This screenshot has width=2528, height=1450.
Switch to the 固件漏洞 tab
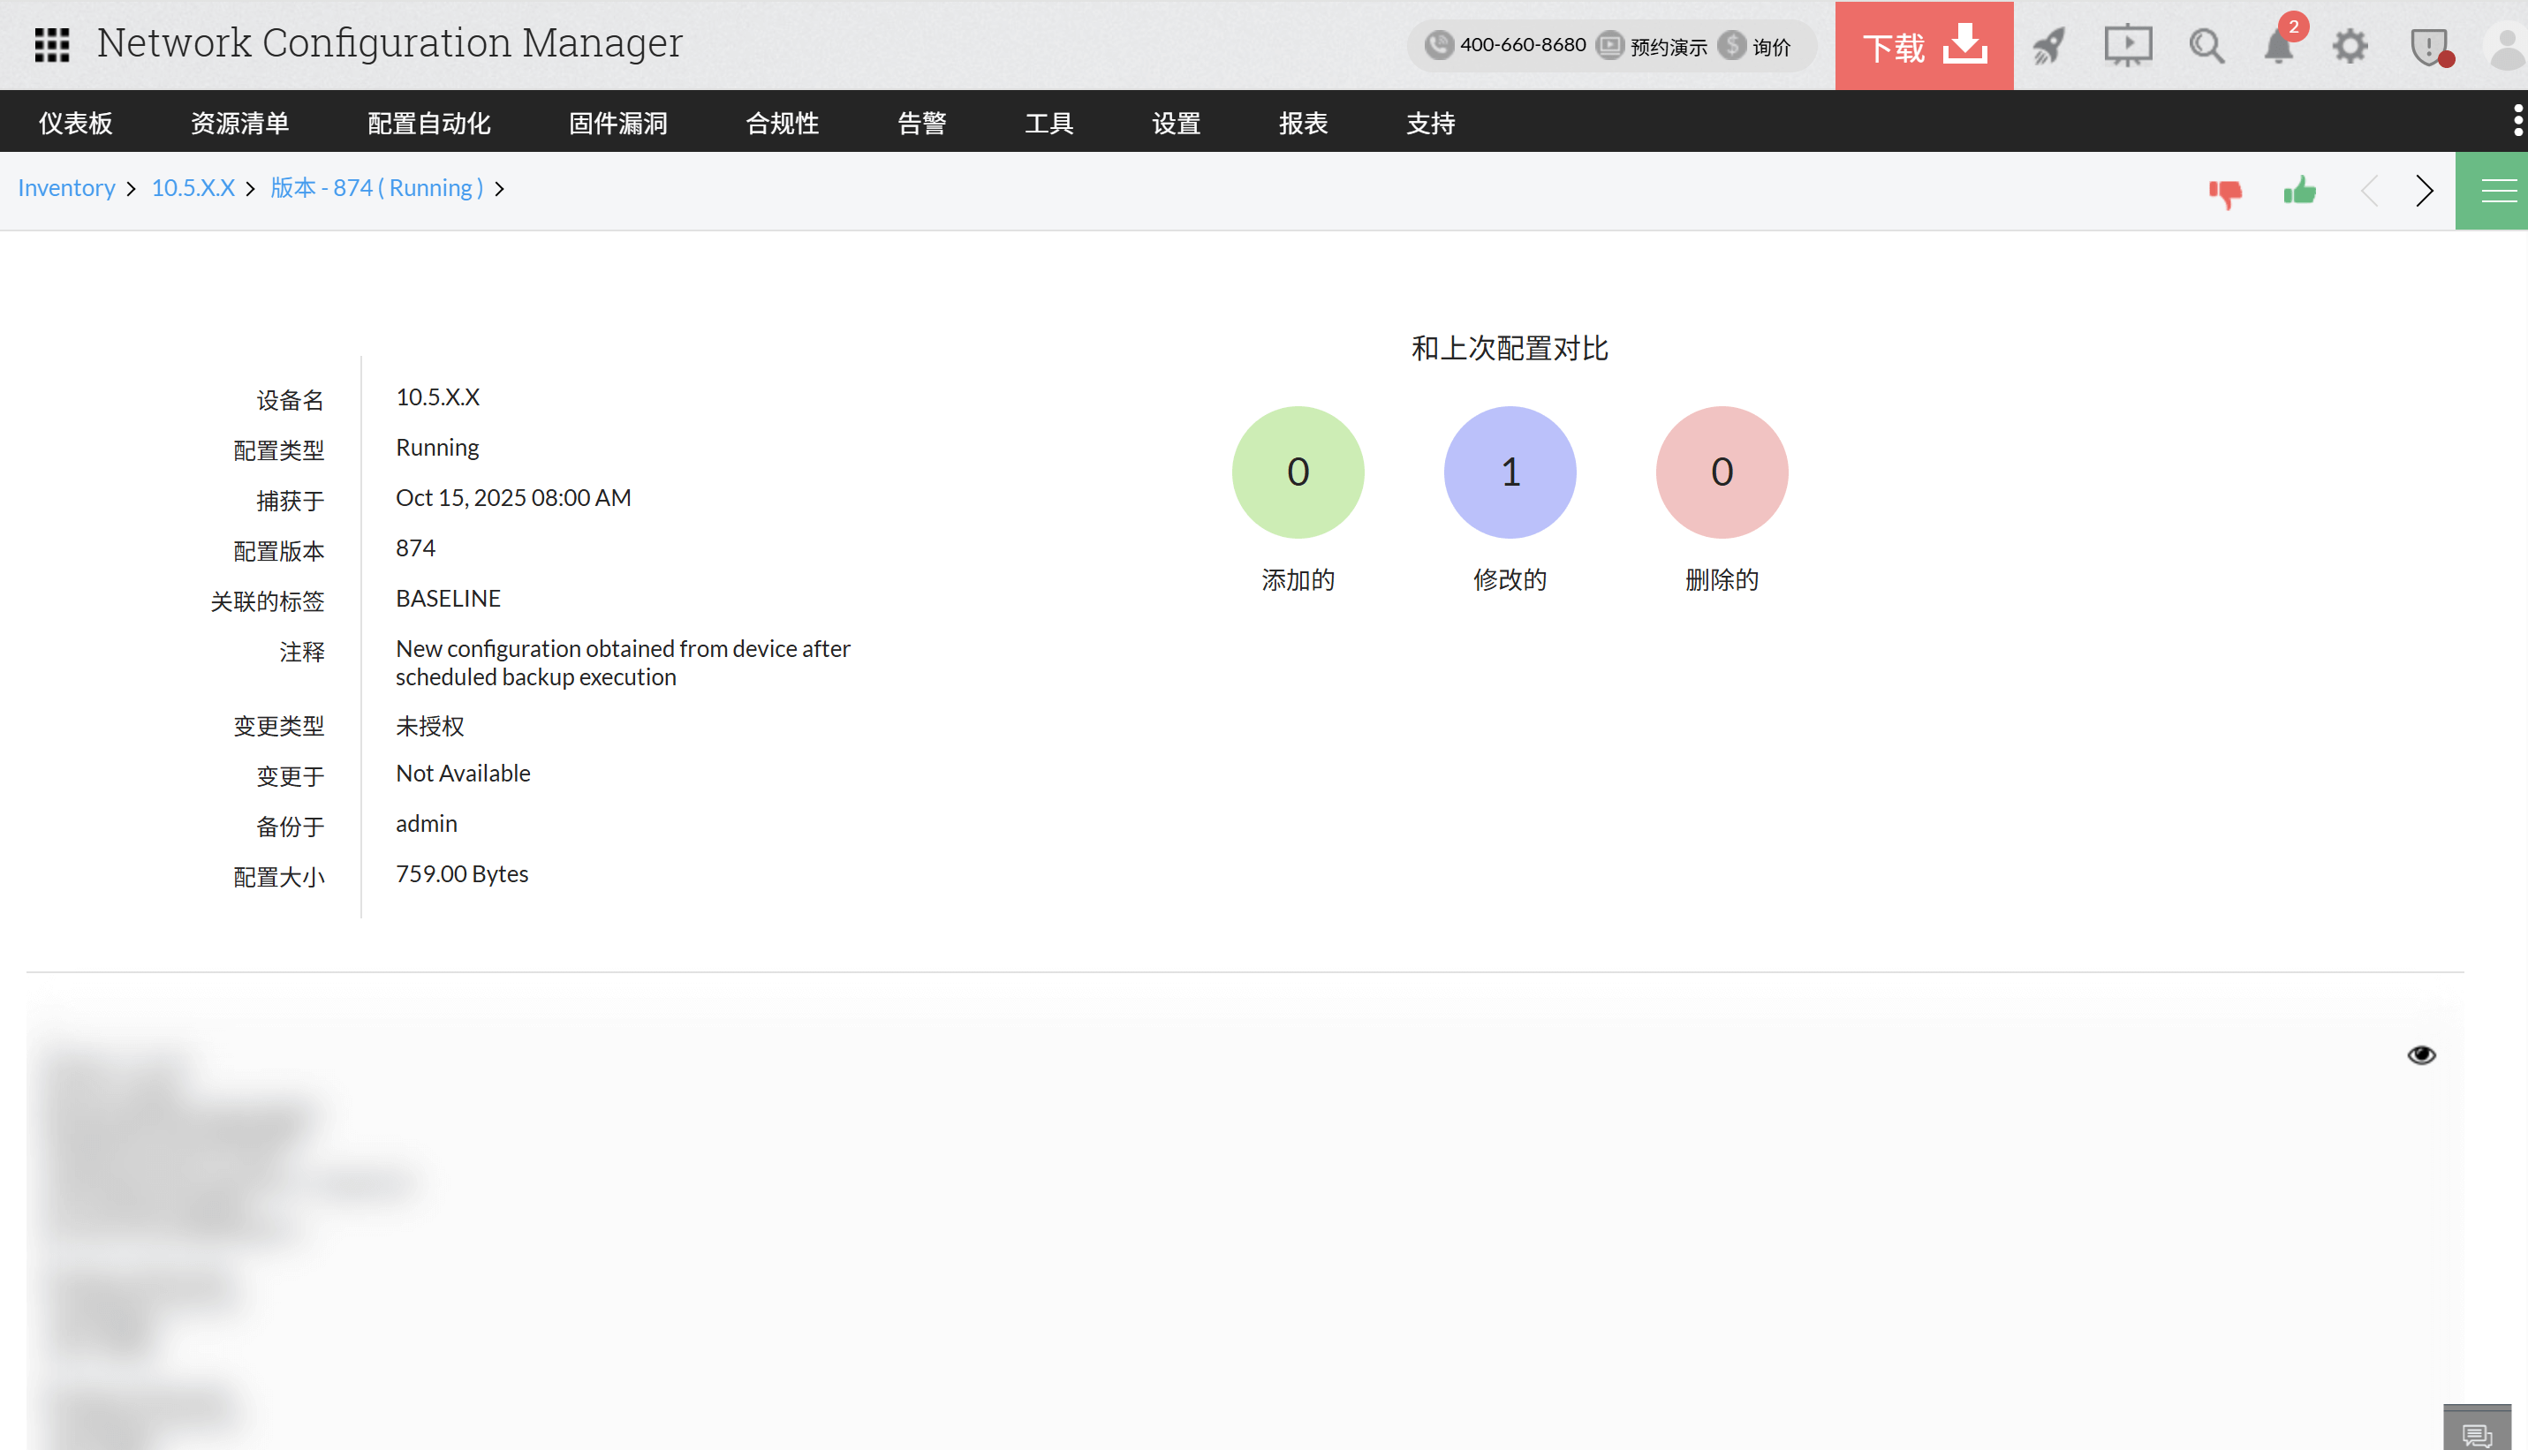[617, 122]
